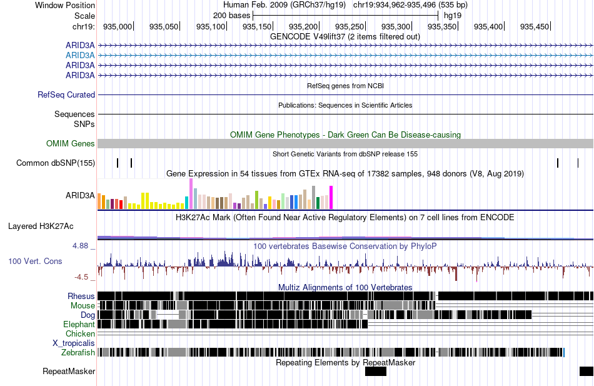Viewport: 594px width, 386px height.
Task: Click the 935,000 ruler position label
Action: (118, 26)
